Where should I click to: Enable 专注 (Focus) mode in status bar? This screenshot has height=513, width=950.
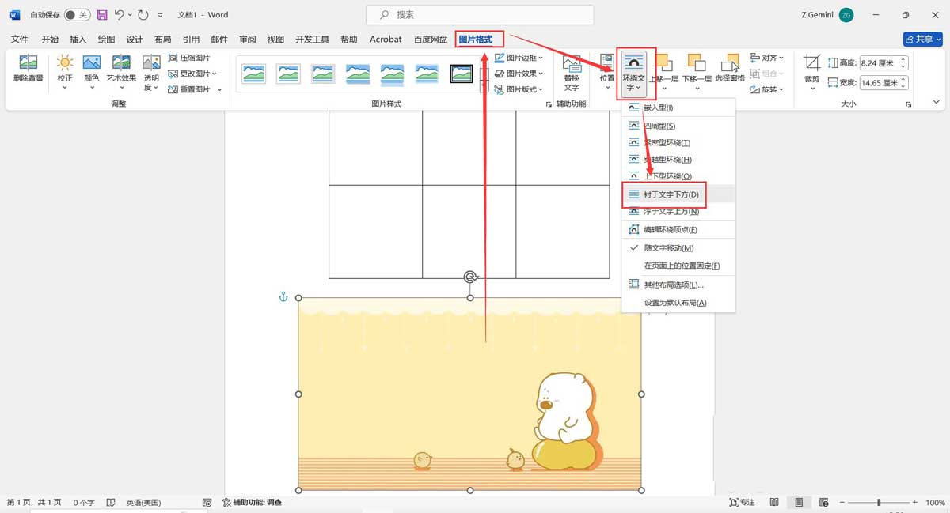(742, 502)
